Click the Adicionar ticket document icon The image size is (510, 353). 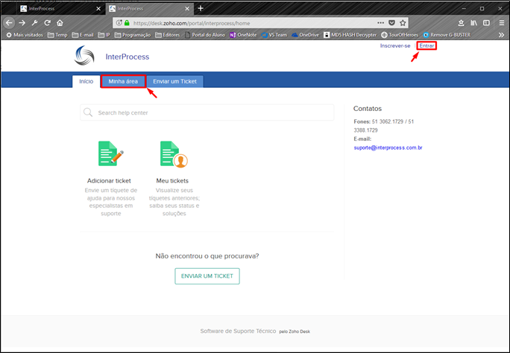[x=111, y=153]
